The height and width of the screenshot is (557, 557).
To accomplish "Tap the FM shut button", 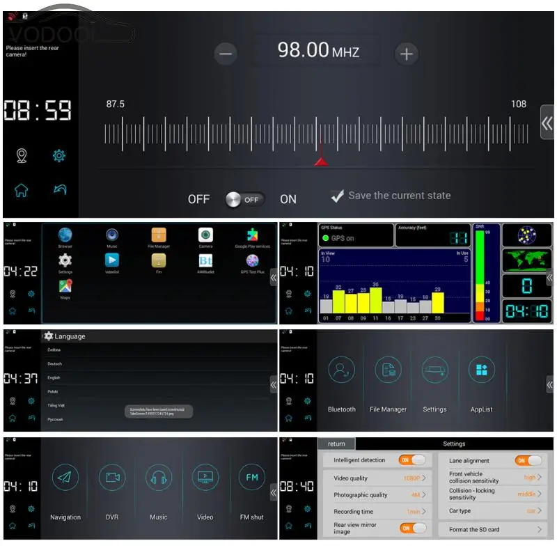I will [252, 492].
